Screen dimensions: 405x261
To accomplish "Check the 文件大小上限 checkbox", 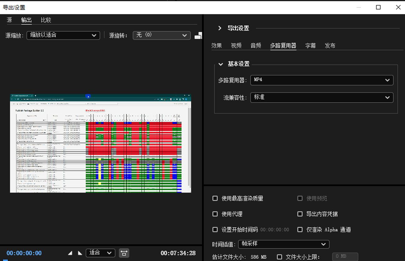I will (279, 257).
